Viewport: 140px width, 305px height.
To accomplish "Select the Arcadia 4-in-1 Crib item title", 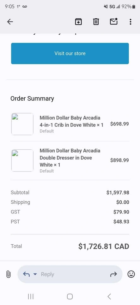I will pyautogui.click(x=71, y=121).
